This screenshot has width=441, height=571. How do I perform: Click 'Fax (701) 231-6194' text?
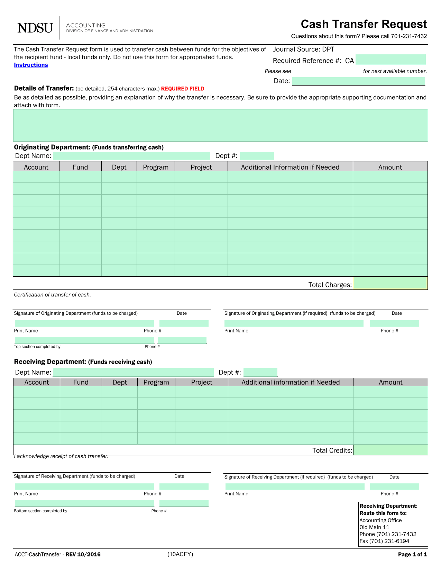pyautogui.click(x=384, y=541)
